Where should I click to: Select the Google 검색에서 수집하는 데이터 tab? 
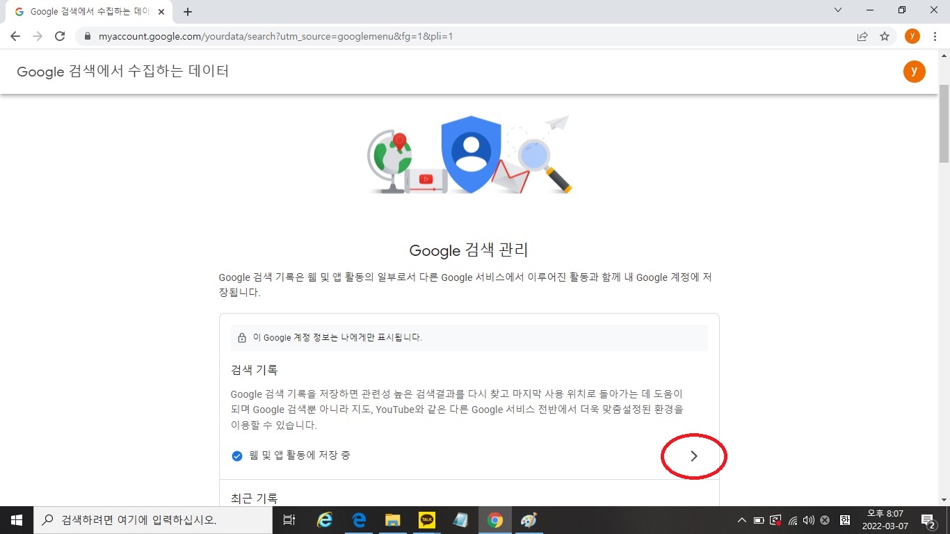pos(89,12)
